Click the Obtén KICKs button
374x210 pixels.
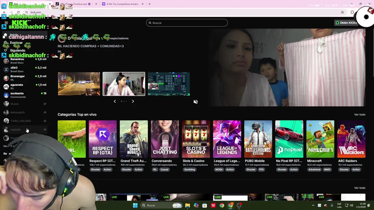point(347,23)
